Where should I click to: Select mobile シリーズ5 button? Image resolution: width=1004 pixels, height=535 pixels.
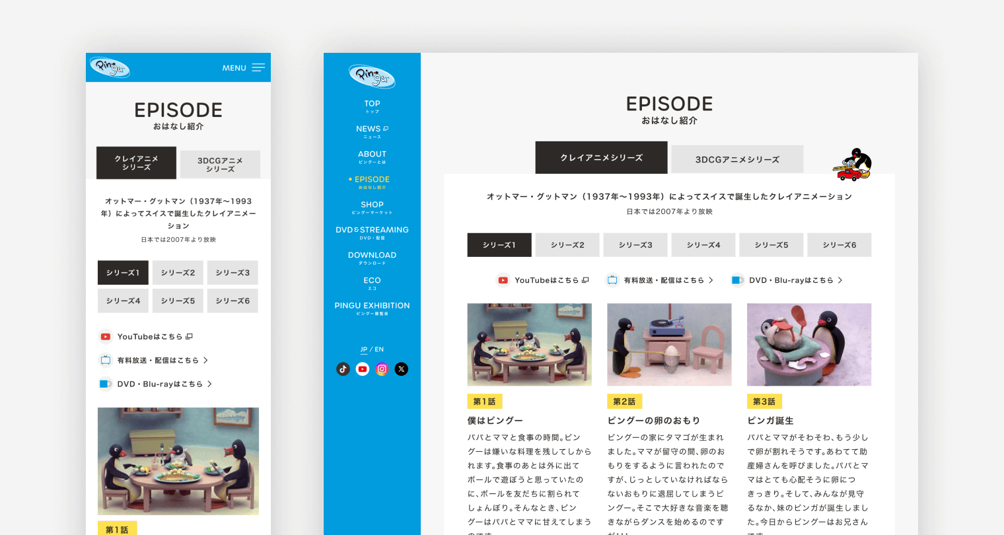click(x=178, y=301)
